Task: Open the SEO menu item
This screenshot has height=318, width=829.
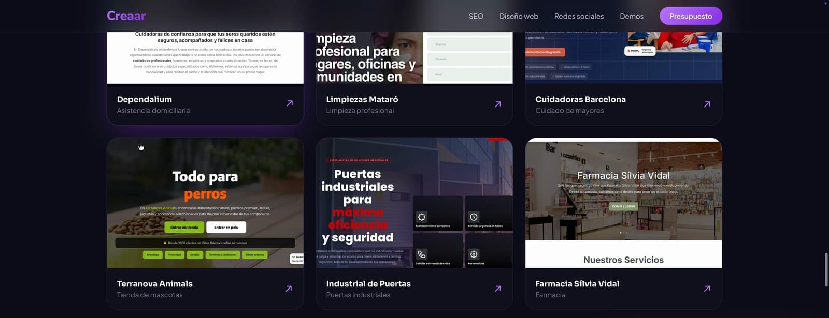Action: pos(476,16)
